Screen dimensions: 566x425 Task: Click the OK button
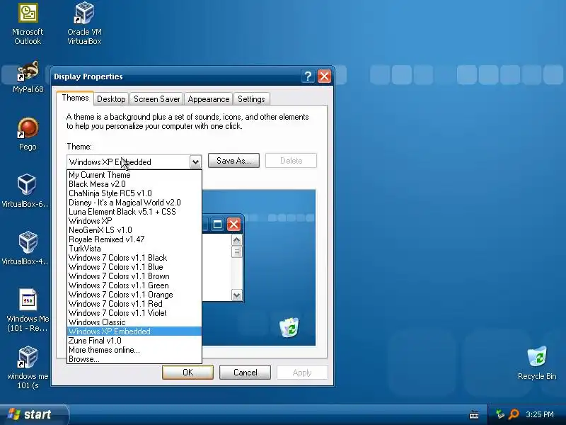187,373
